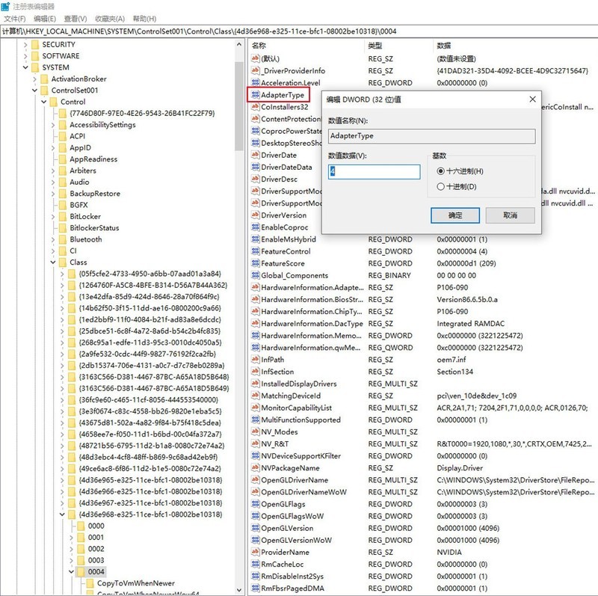
Task: Select the 十六进制 (hexadecimal) radio button
Action: pos(440,171)
